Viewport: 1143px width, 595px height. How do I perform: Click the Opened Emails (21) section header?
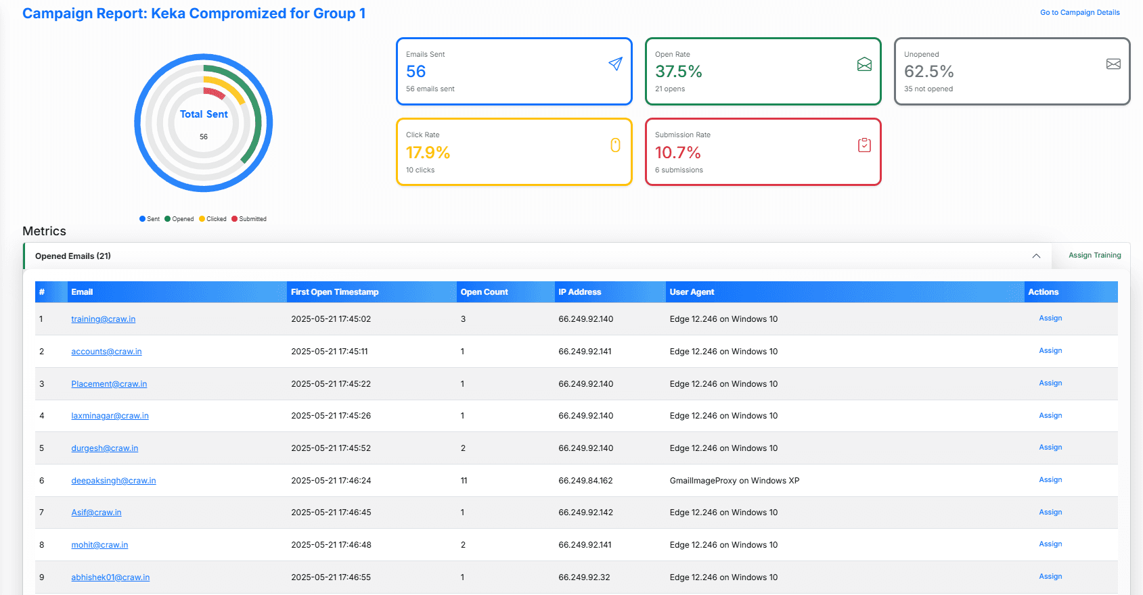point(73,256)
